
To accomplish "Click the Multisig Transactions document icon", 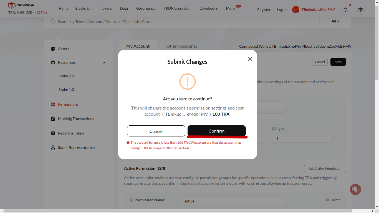I will coord(53,119).
